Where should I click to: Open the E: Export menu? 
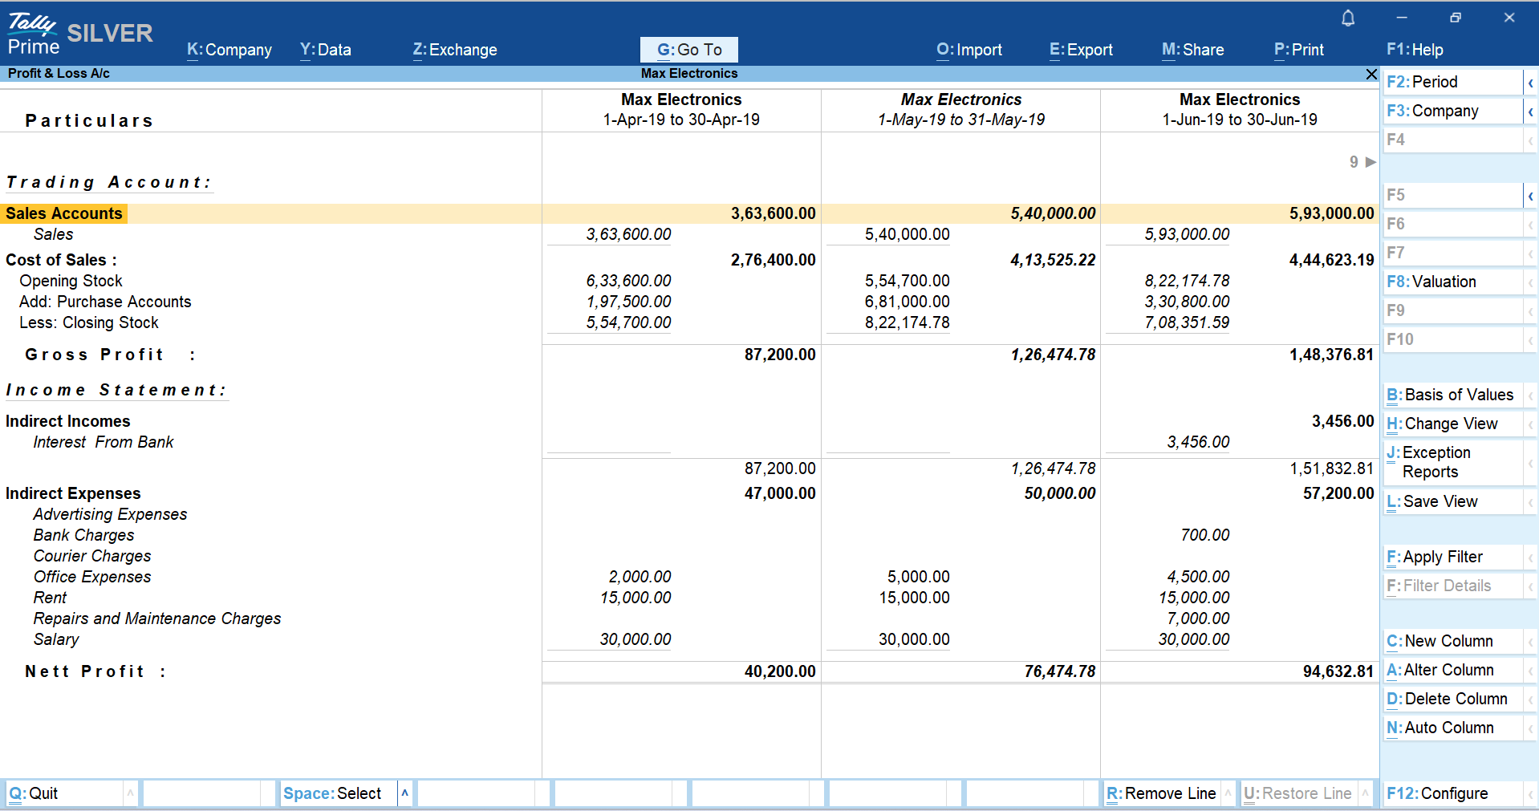1081,50
